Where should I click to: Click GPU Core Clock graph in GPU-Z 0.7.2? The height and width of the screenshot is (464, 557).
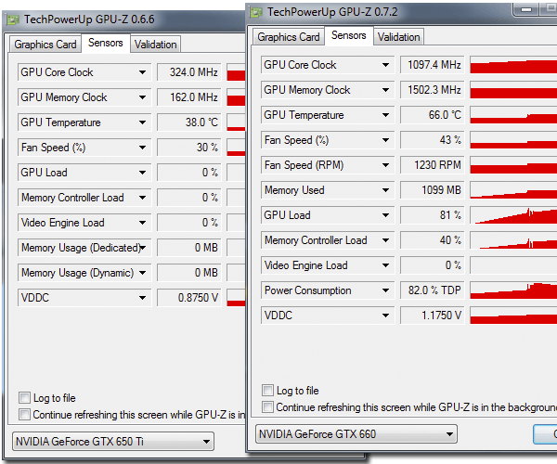(513, 65)
